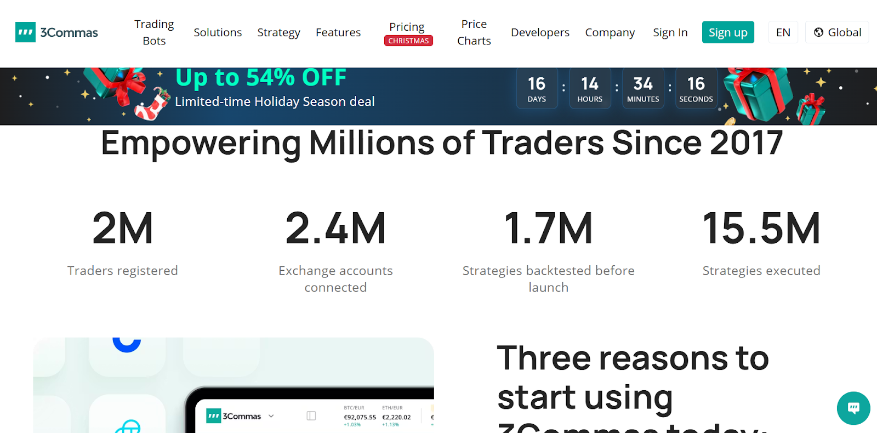The height and width of the screenshot is (433, 877).
Task: Click the large teal gift box
Action: click(x=758, y=93)
